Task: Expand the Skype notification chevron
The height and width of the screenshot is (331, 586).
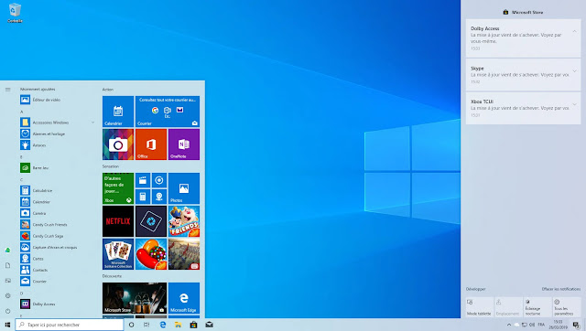Action: pos(574,71)
